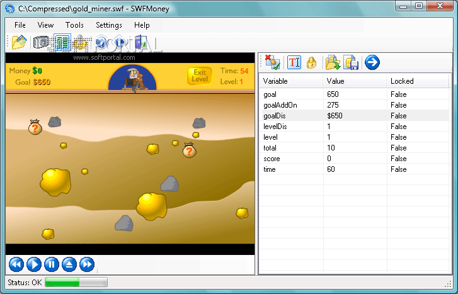458x294 pixels.
Task: Select the 'goal' variable row
Action: click(354, 94)
